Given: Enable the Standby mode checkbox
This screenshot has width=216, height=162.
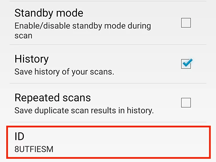Looking at the screenshot, I should tap(186, 23).
